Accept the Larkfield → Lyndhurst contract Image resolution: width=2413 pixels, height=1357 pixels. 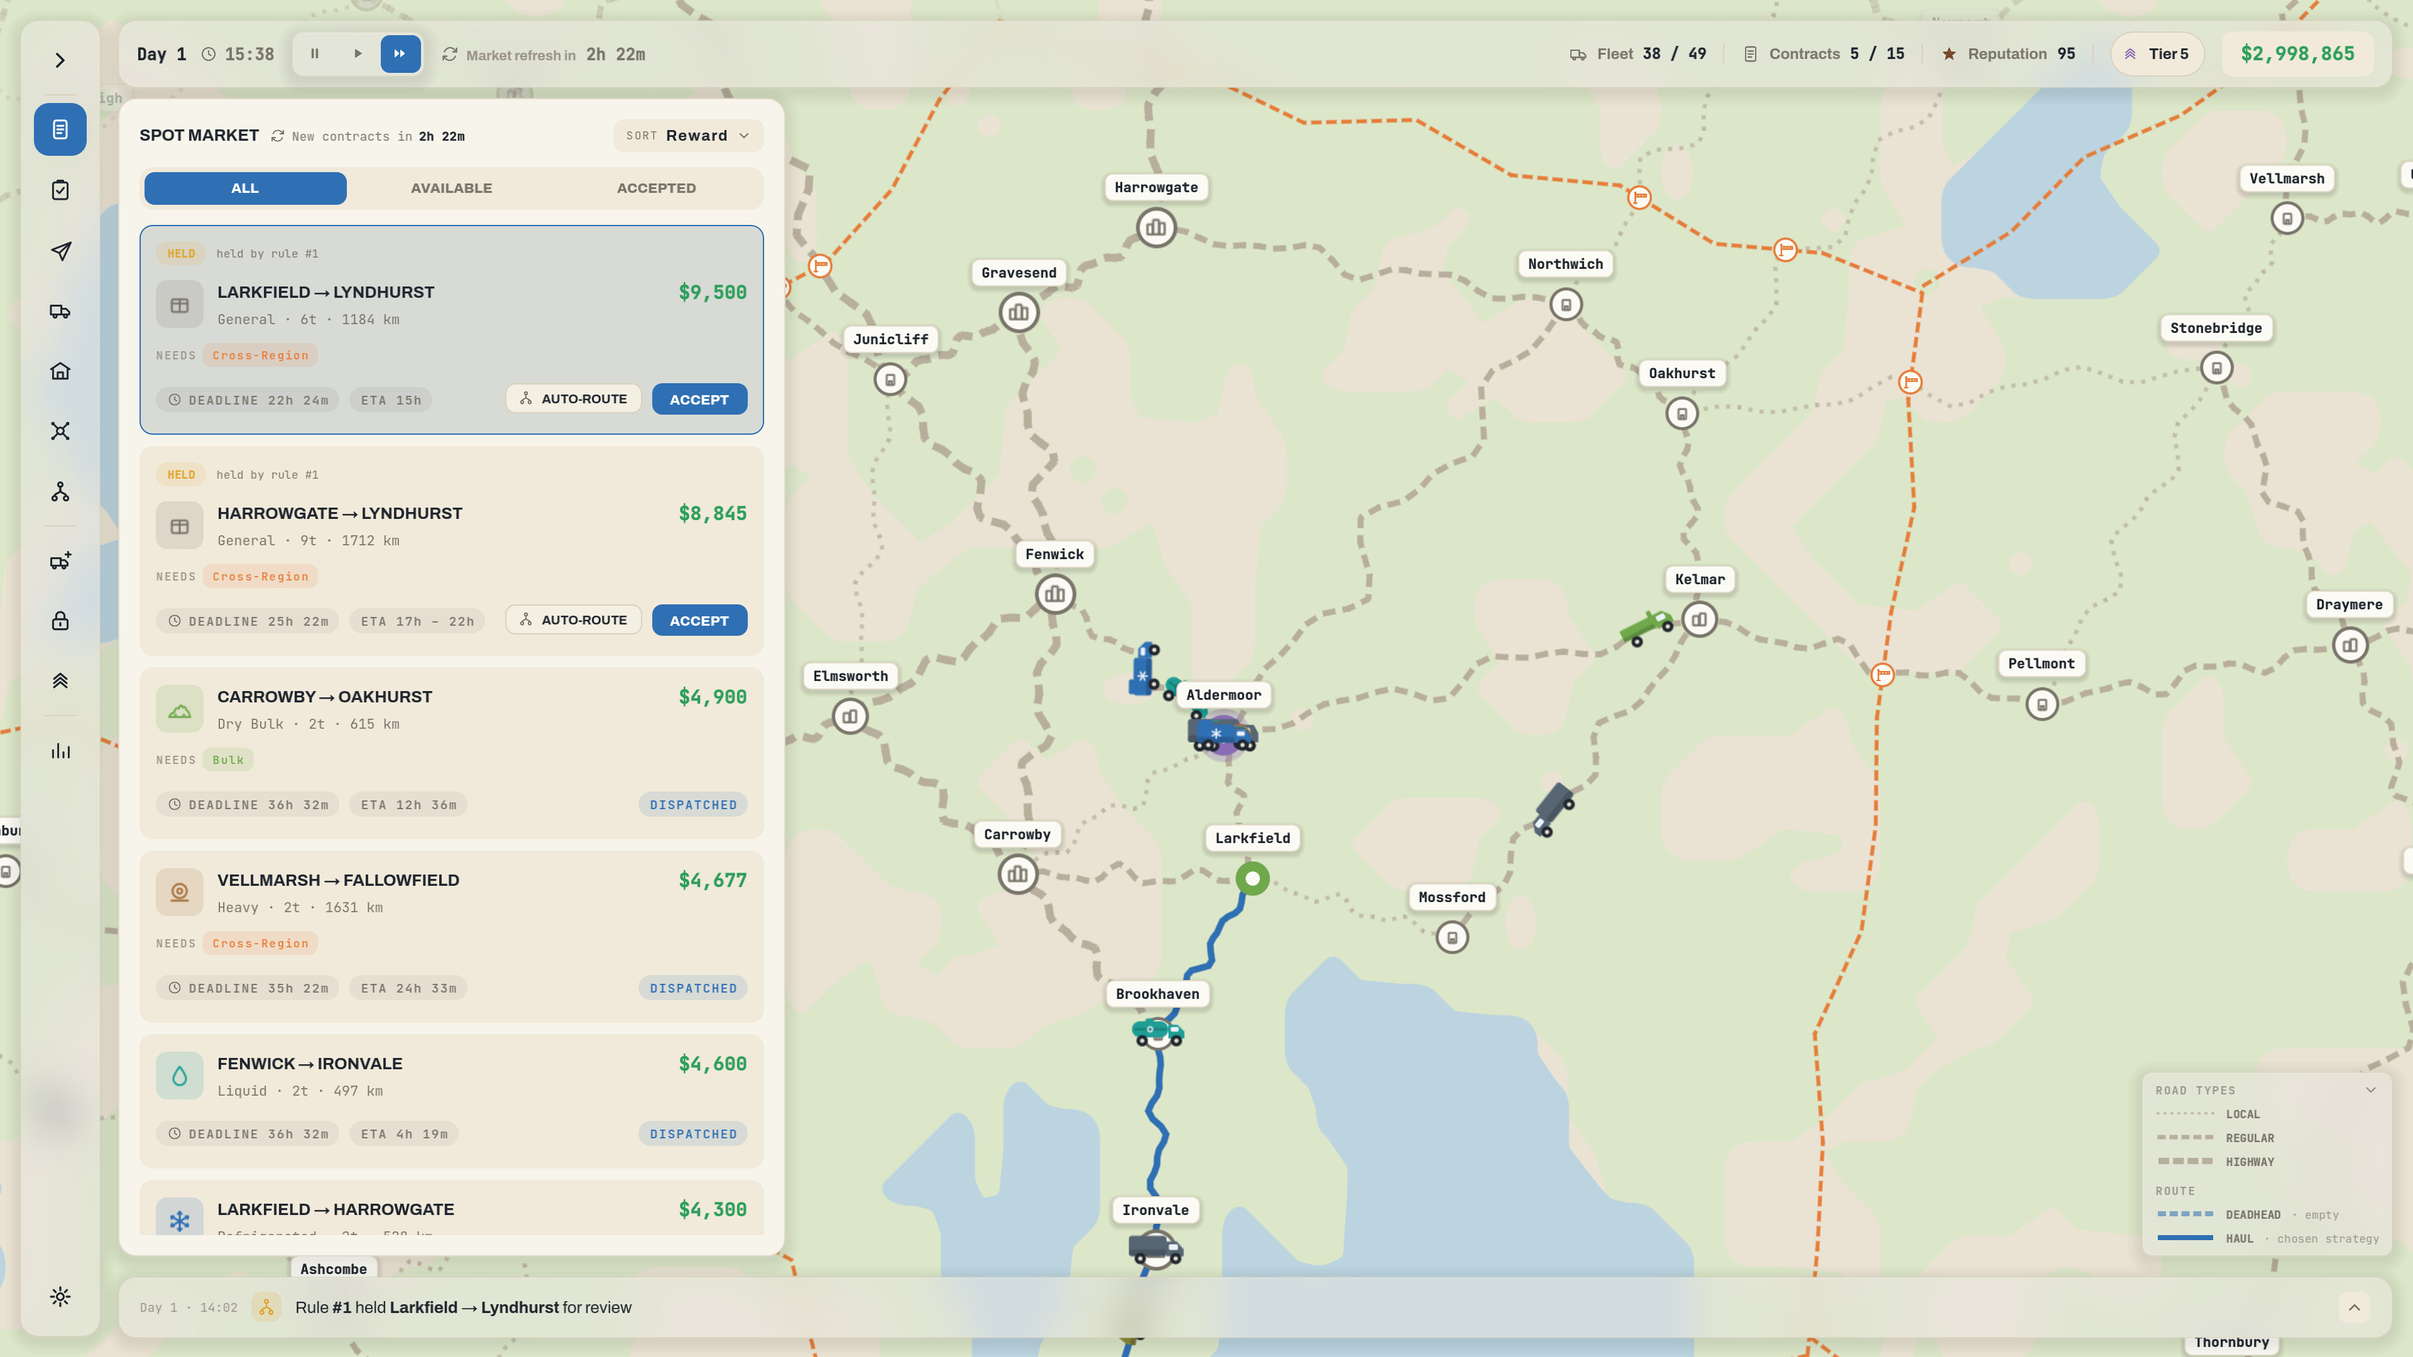[x=699, y=400]
